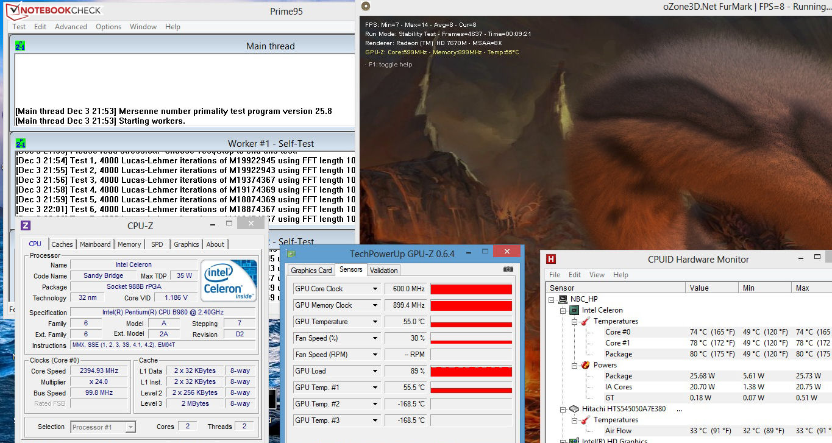Open the GPU Temperature sensor dropdown

point(375,322)
